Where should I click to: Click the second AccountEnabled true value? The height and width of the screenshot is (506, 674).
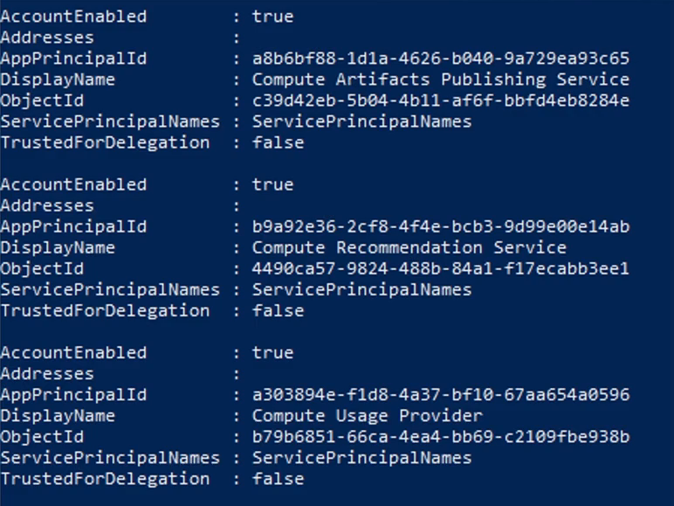click(x=272, y=184)
